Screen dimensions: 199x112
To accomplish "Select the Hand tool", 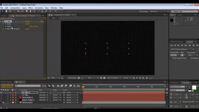I will [x=6, y=11].
